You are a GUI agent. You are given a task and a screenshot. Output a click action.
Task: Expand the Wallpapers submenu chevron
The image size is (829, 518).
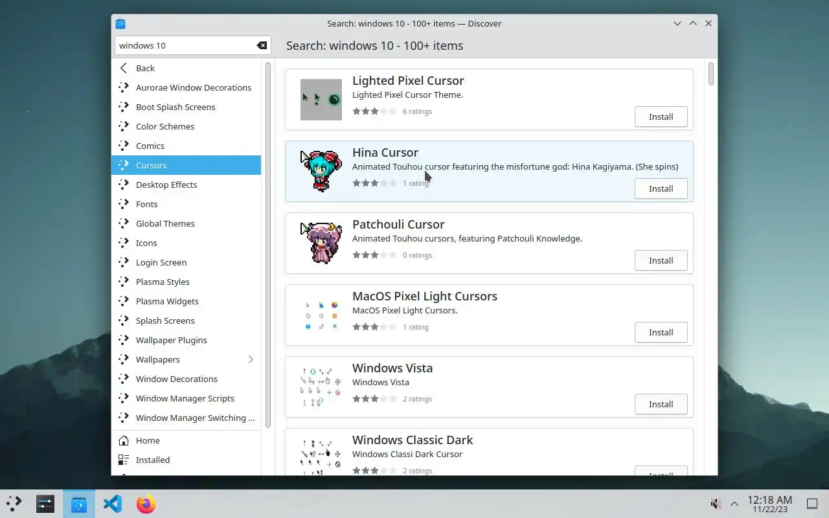coord(251,359)
